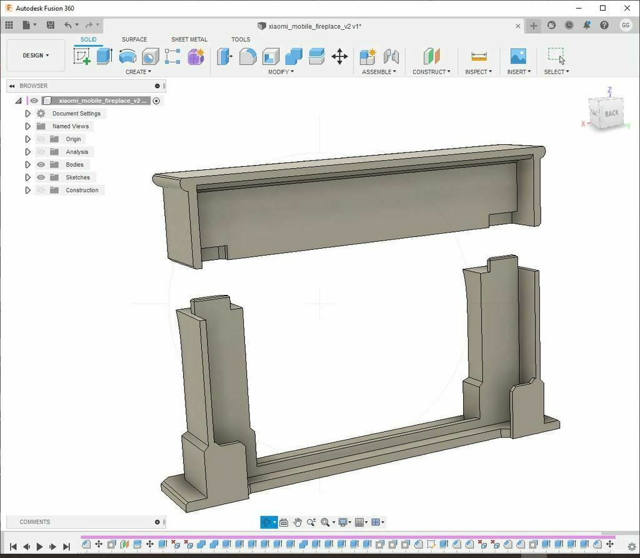The image size is (640, 558).
Task: Select the Move/Copy tool
Action: coord(339,56)
